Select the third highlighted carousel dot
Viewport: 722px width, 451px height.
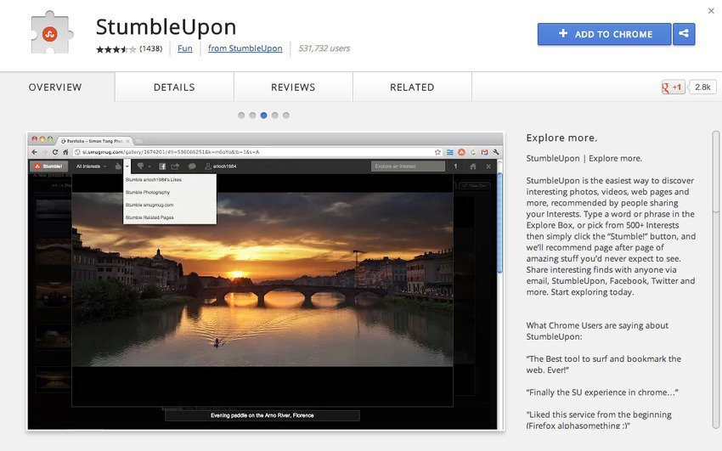[x=264, y=116]
